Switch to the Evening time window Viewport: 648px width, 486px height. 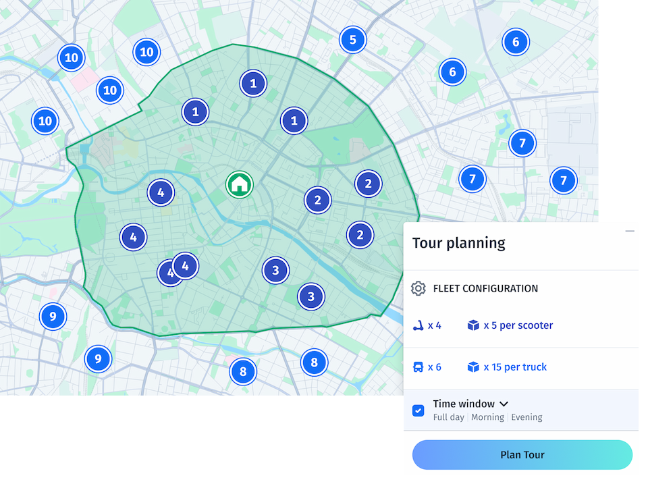(x=527, y=416)
